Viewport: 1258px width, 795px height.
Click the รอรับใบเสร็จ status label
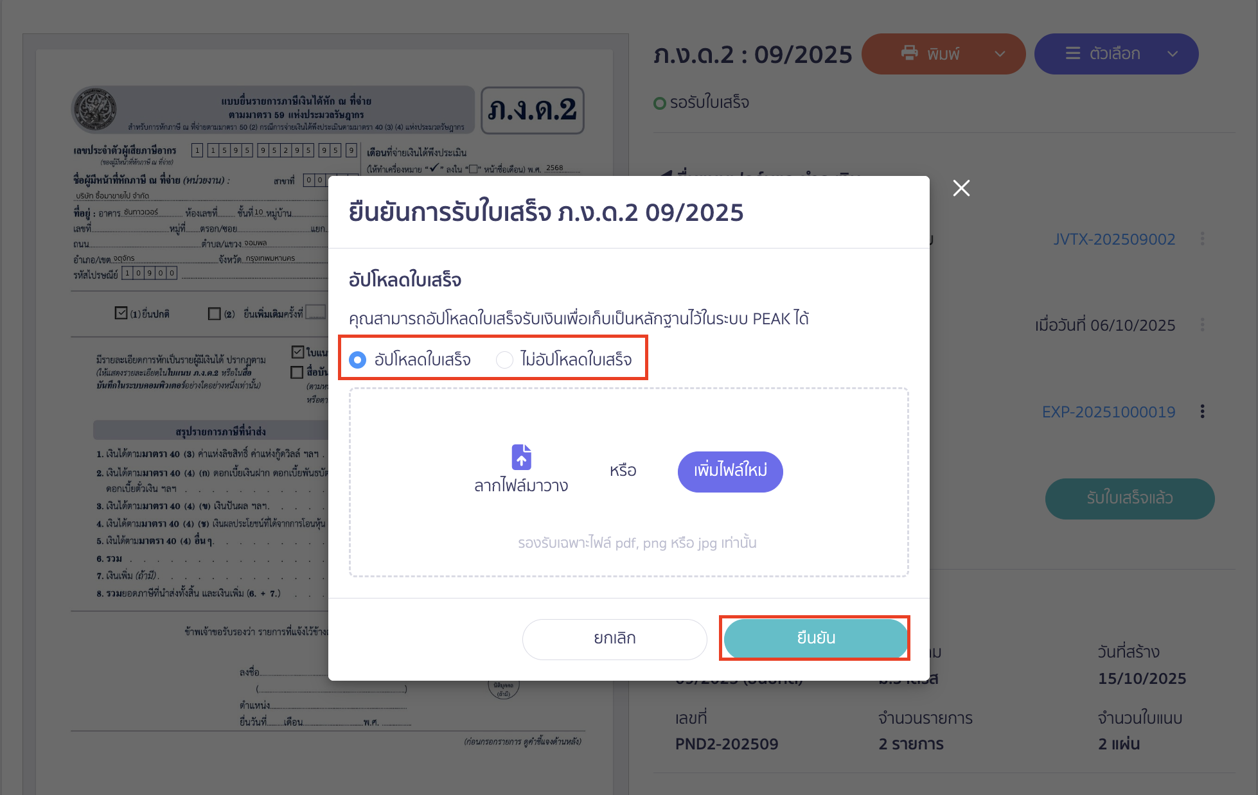pyautogui.click(x=709, y=102)
